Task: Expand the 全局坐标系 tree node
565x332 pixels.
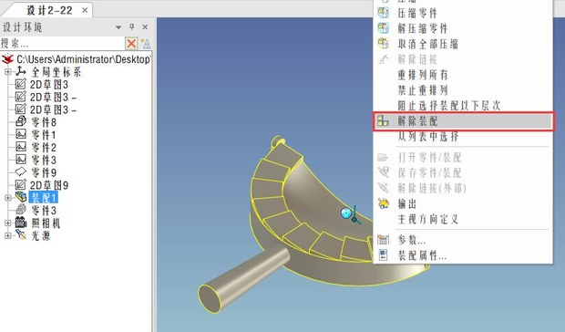Action: tap(7, 72)
